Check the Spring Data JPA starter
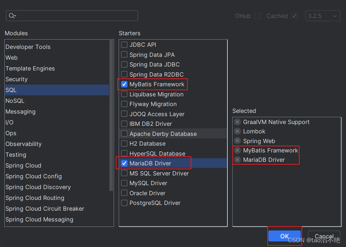Viewport: 346px width, 247px height. (x=124, y=55)
